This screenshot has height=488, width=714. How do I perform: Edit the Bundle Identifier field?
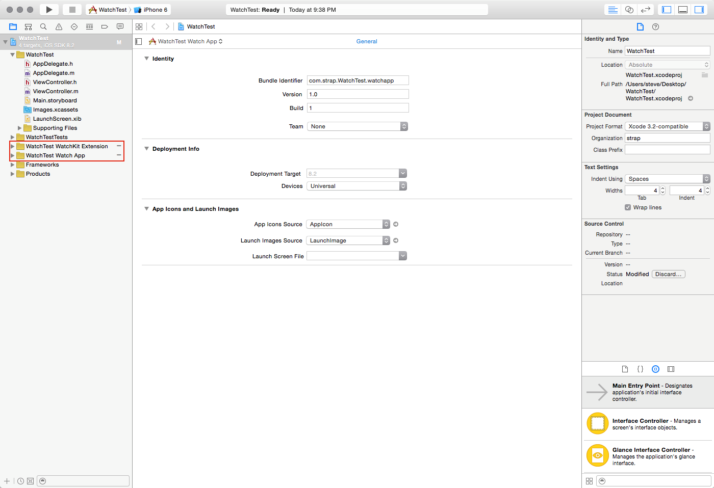pyautogui.click(x=358, y=80)
